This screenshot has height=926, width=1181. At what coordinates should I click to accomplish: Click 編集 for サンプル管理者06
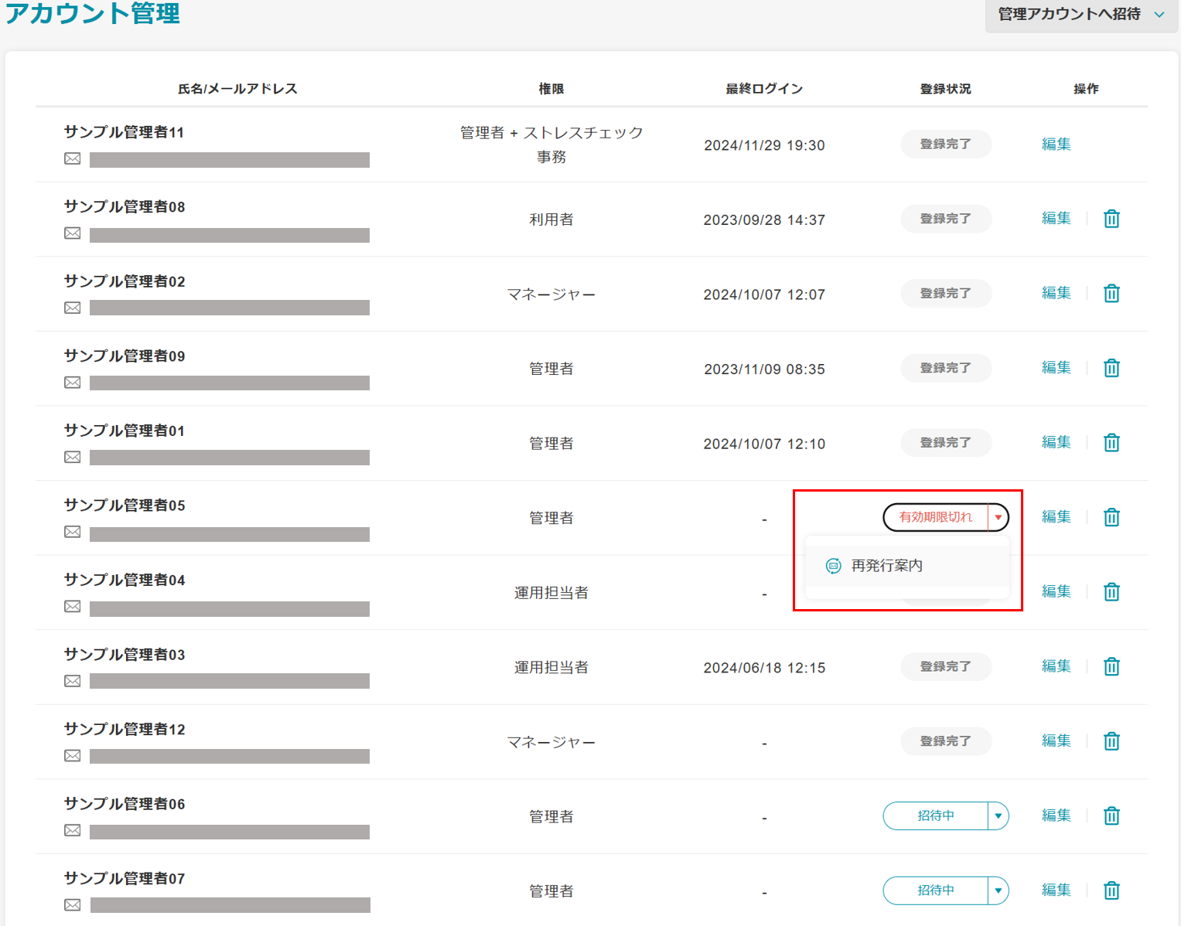click(x=1056, y=815)
